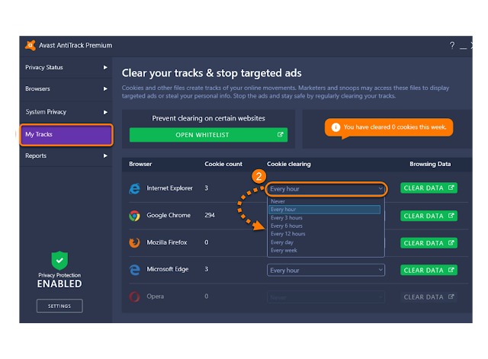Clear data for Microsoft Edge
Screen dimensions: 488x359
[429, 270]
